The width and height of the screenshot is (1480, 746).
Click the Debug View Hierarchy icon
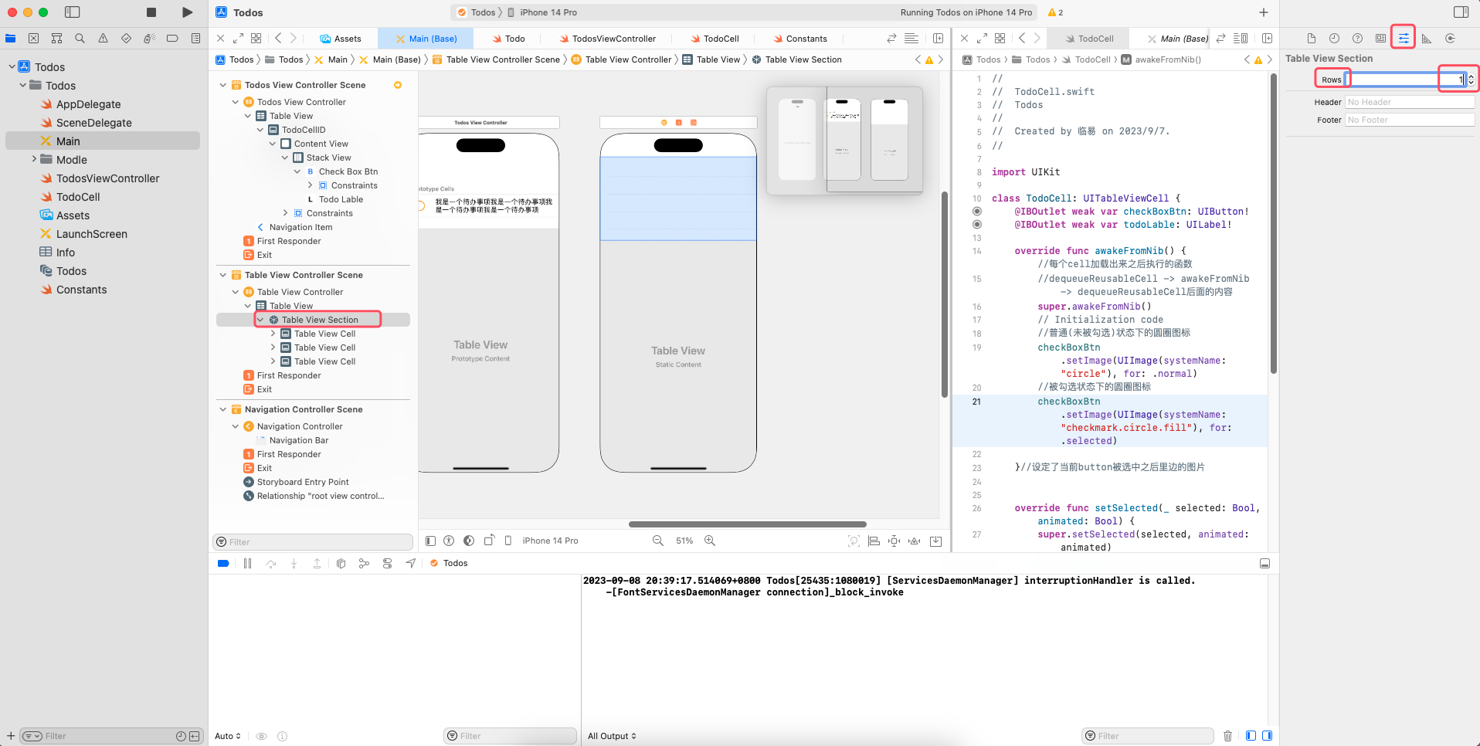[341, 564]
